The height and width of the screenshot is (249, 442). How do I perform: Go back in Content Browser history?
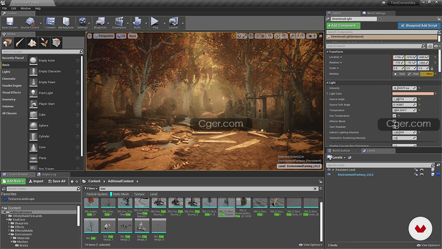pyautogui.click(x=72, y=181)
